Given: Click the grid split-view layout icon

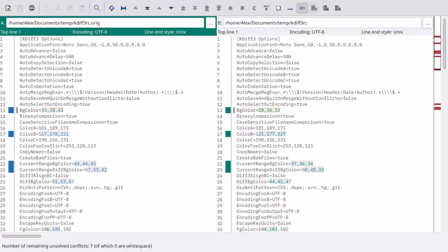Looking at the screenshot, I should 314,8.
